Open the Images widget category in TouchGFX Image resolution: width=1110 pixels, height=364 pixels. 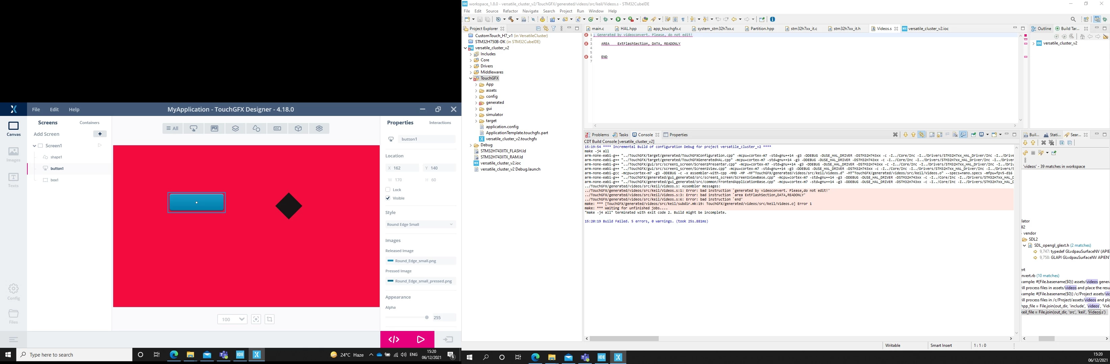215,128
